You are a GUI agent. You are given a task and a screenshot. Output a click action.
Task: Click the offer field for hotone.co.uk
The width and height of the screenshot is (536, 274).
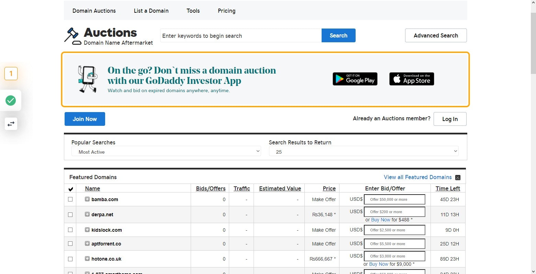point(394,256)
